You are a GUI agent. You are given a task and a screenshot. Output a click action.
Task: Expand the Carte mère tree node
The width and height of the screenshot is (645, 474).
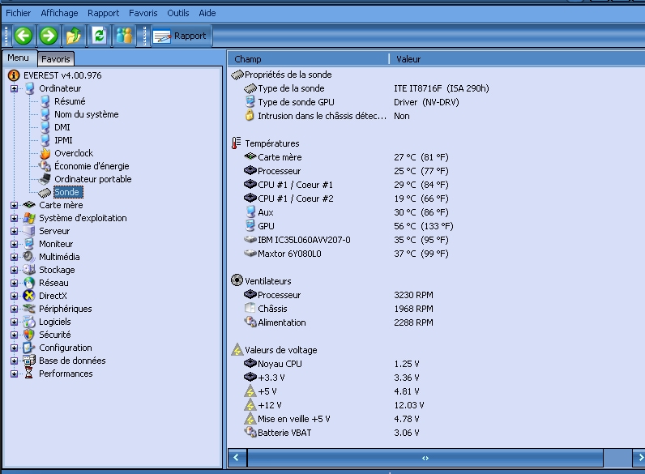point(14,205)
